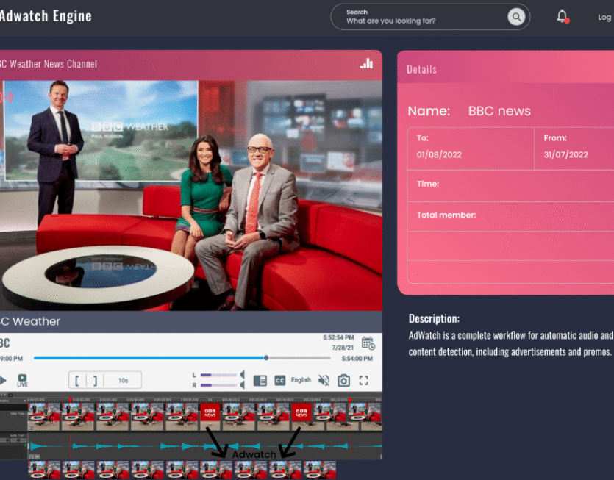
Task: Click the live broadcast signal icon on video
Action: click(x=7, y=97)
